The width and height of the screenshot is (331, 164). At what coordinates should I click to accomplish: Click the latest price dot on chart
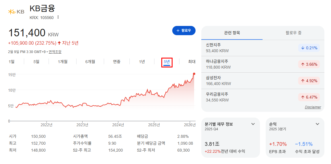tap(194, 74)
